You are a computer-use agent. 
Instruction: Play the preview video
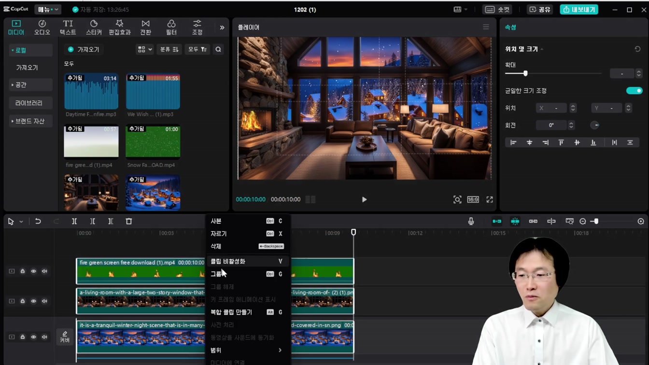pyautogui.click(x=364, y=199)
